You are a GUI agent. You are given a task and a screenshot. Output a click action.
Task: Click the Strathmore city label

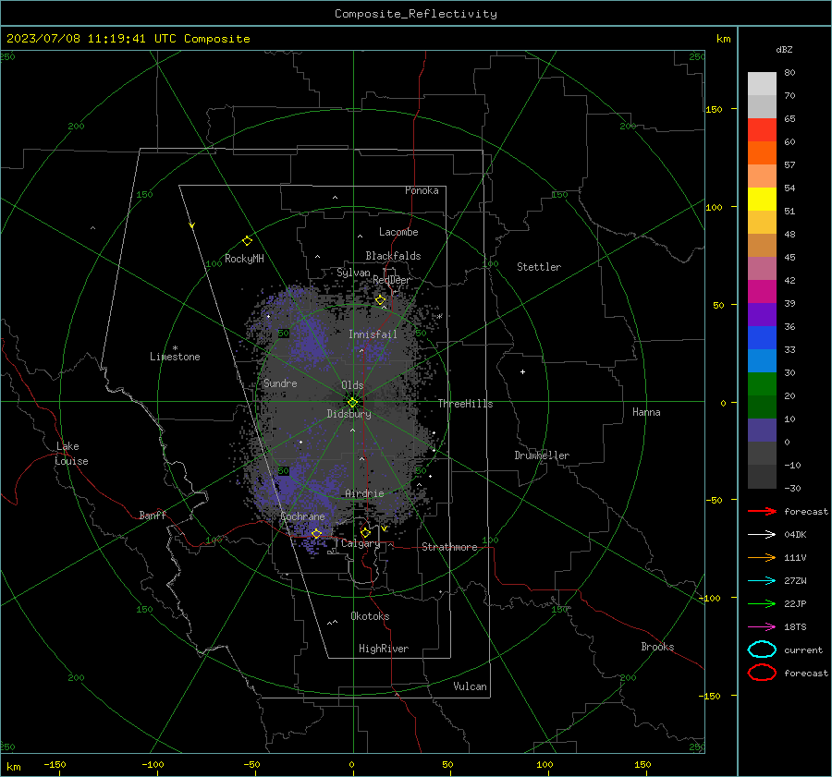449,547
